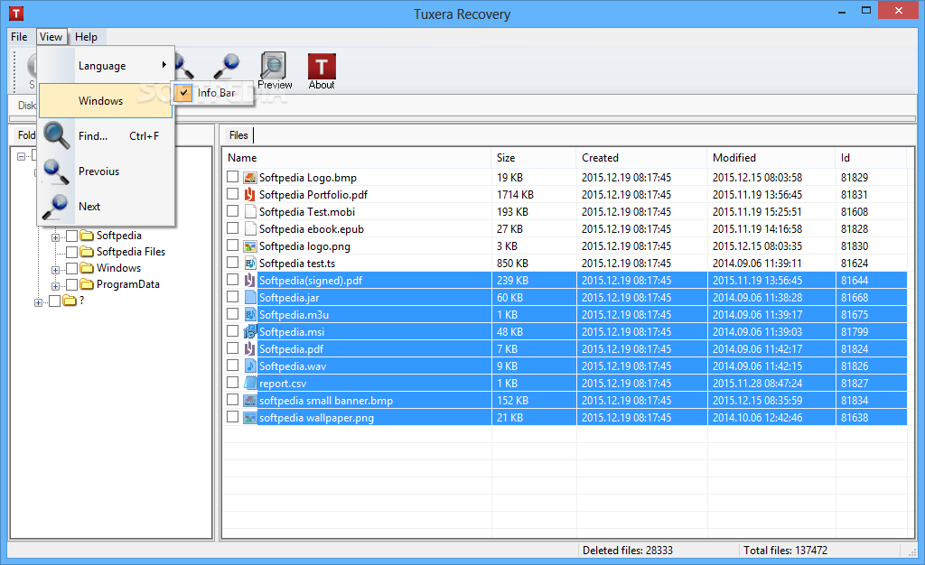
Task: Click the Next search icon in menu
Action: 57,206
